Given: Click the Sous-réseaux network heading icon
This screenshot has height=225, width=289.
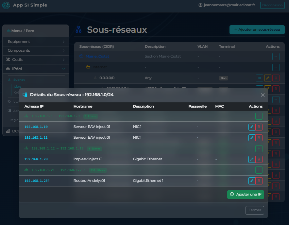Looking at the screenshot, I should pyautogui.click(x=78, y=29).
